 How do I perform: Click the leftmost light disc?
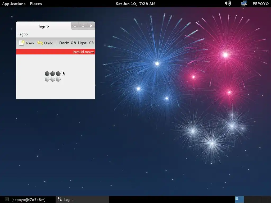point(47,79)
